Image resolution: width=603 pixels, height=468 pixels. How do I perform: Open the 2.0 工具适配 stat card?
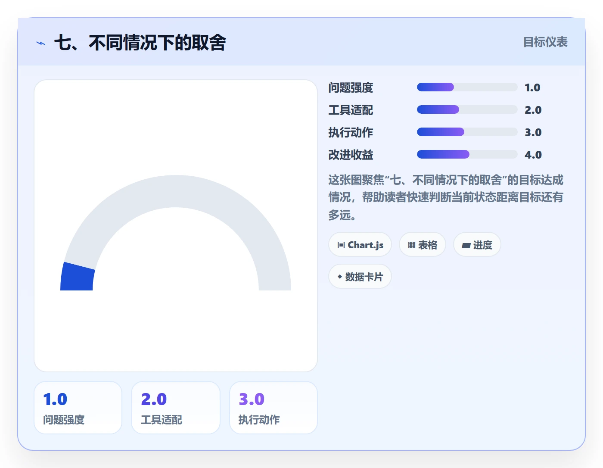point(176,408)
